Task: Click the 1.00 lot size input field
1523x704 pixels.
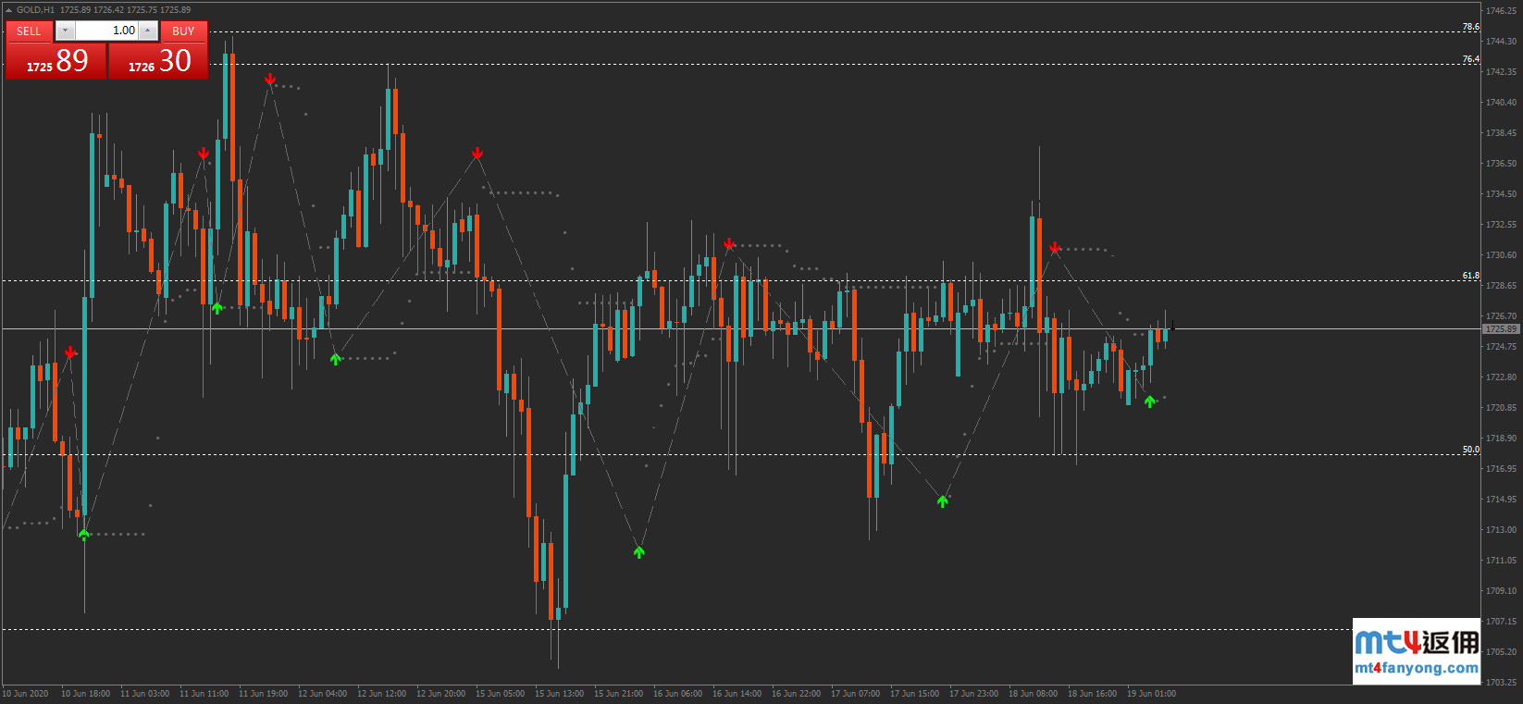Action: coord(106,31)
